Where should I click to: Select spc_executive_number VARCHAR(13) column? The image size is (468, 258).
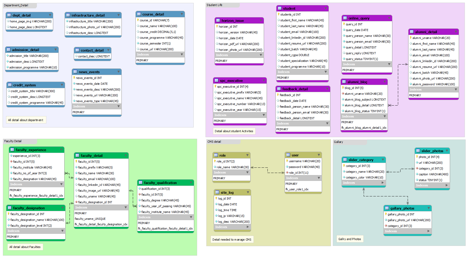pyautogui.click(x=240, y=104)
